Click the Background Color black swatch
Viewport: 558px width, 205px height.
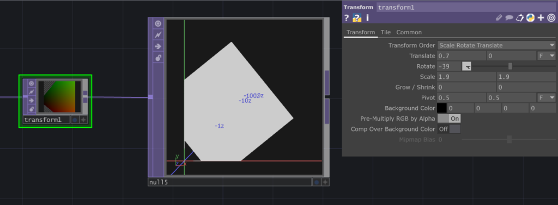click(x=441, y=108)
